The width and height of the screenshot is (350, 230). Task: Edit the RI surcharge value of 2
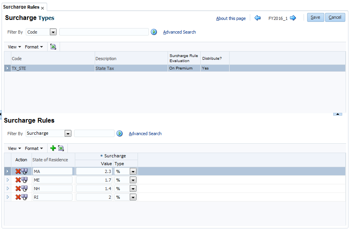click(94, 197)
